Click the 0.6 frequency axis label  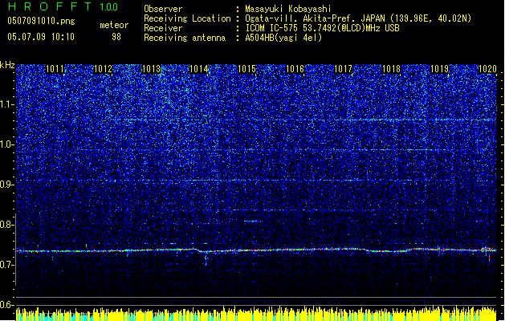pyautogui.click(x=6, y=305)
